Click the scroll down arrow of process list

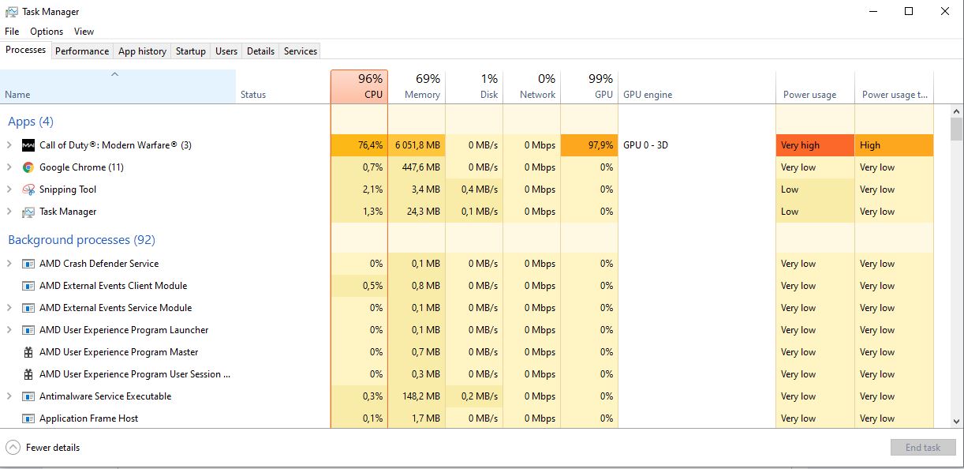point(956,422)
